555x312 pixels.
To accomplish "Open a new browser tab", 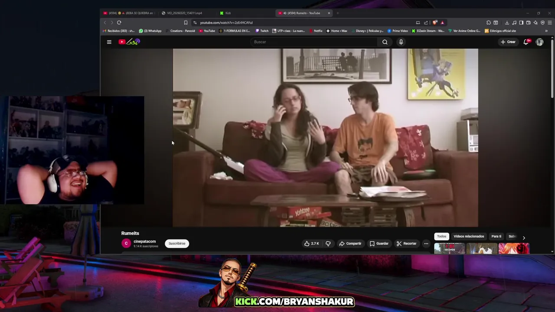I will (x=338, y=13).
